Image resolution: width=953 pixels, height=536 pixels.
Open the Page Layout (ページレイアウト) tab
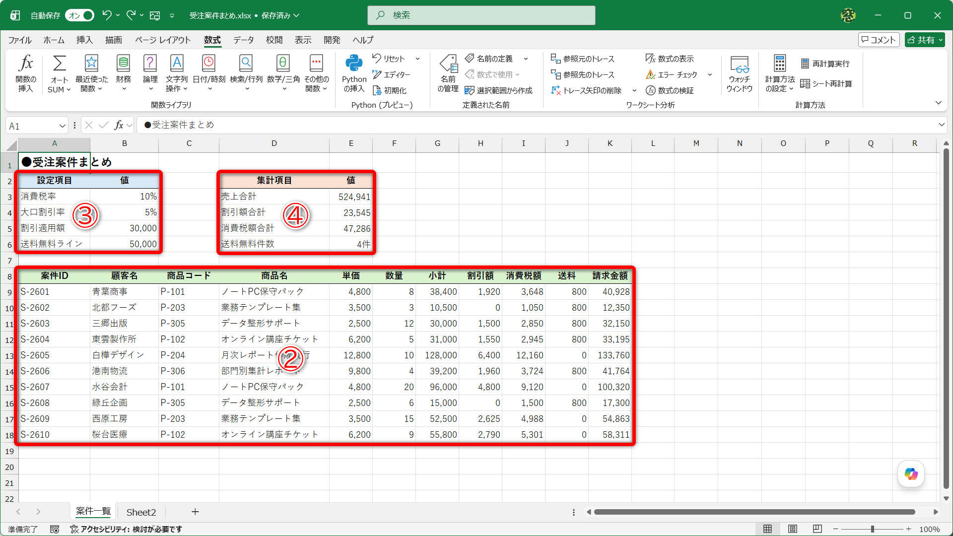[x=163, y=40]
